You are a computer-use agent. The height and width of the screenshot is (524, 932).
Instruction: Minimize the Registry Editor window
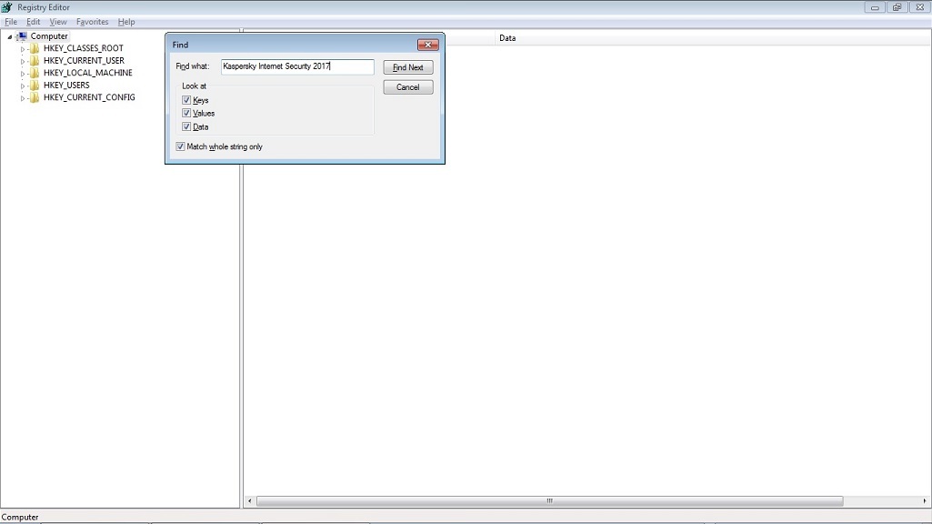pos(875,7)
